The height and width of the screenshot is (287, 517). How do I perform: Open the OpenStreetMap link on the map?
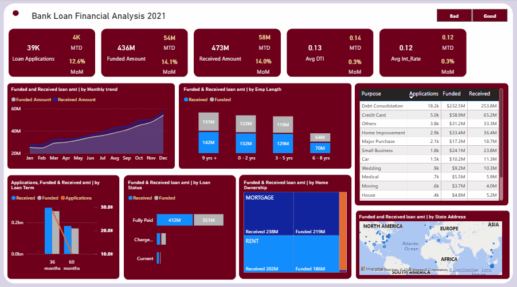[464, 269]
